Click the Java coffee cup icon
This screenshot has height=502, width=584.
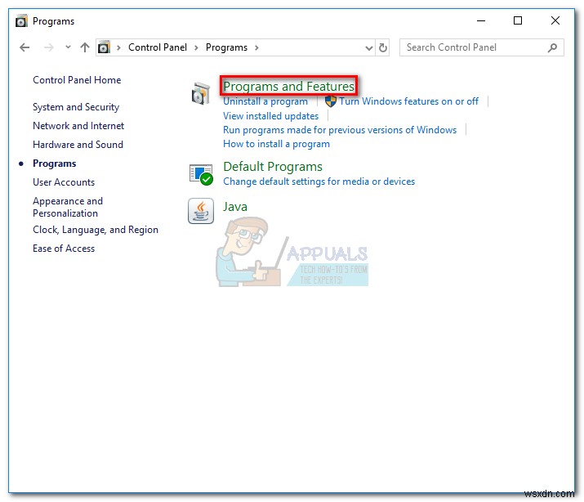pos(201,211)
